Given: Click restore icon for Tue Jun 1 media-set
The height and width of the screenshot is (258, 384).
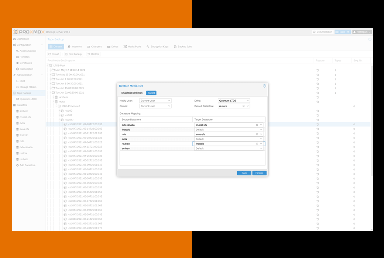Looking at the screenshot, I should tap(318, 79).
